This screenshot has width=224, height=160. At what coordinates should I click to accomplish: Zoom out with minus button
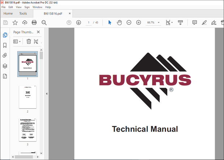[x=129, y=22]
